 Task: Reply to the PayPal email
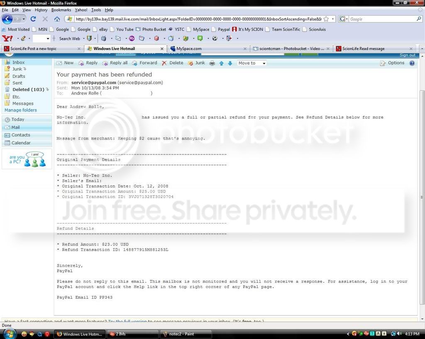click(88, 63)
